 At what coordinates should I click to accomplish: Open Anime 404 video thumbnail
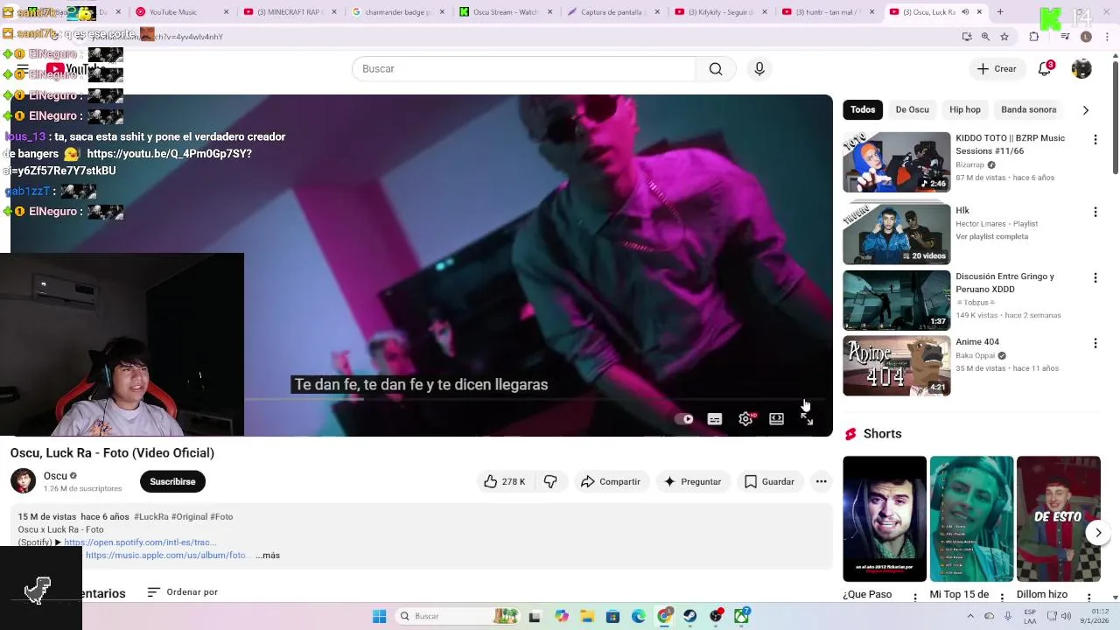pos(897,366)
